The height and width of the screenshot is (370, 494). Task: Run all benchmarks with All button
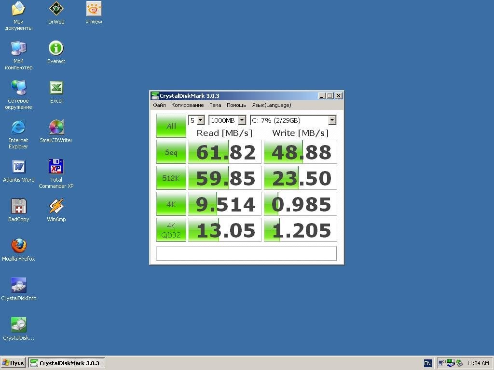pyautogui.click(x=171, y=126)
